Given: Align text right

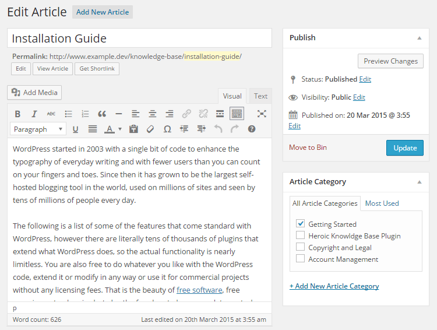Looking at the screenshot, I should click(170, 114).
